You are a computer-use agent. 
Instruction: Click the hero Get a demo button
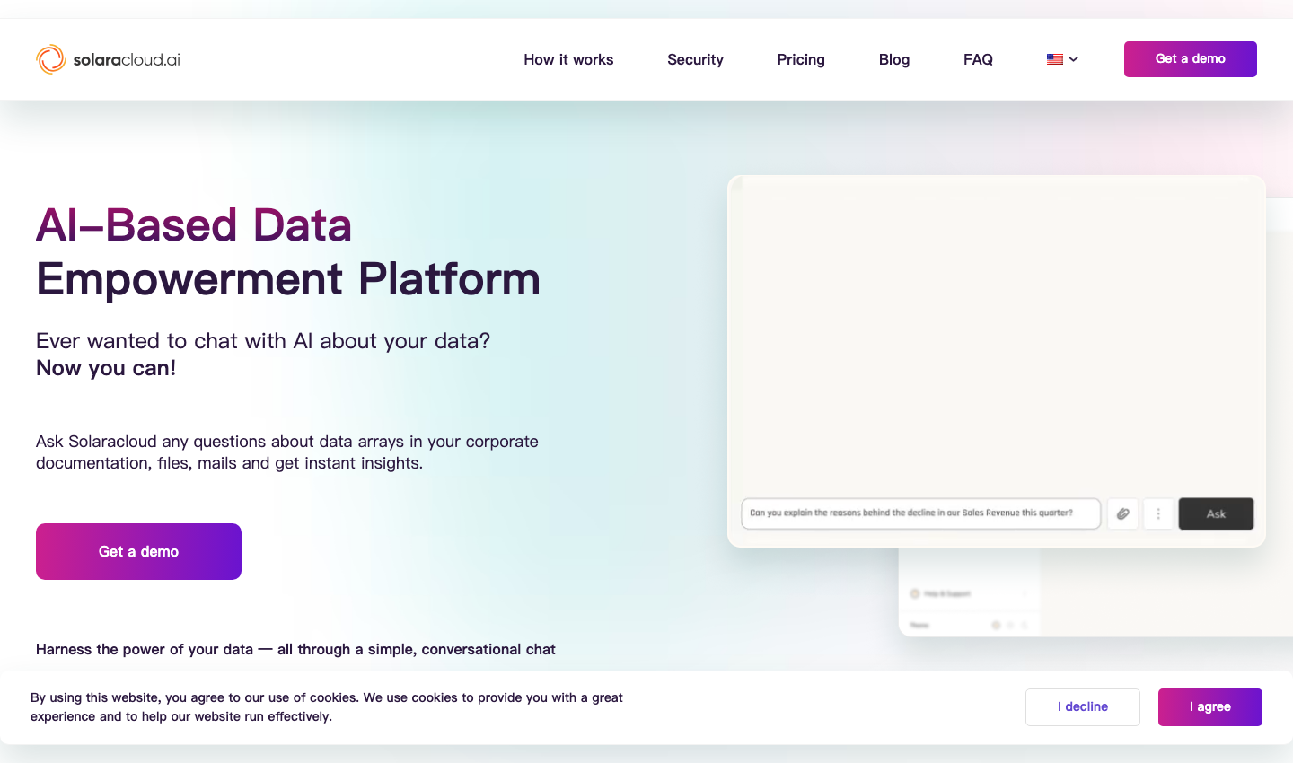138,551
